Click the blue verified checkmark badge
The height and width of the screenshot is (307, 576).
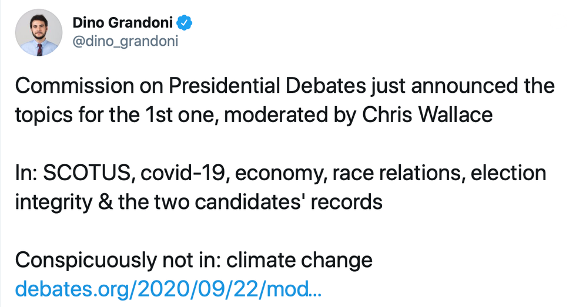coord(184,23)
